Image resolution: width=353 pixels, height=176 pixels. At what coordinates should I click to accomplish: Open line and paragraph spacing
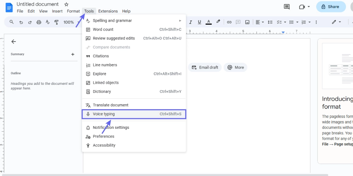click(270, 22)
